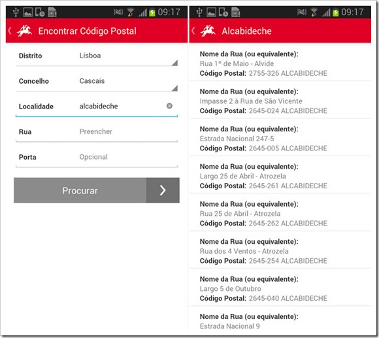Screen dimensions: 379x338
Task: Tap the back arrow beside Alcabideche title
Action: [193, 31]
